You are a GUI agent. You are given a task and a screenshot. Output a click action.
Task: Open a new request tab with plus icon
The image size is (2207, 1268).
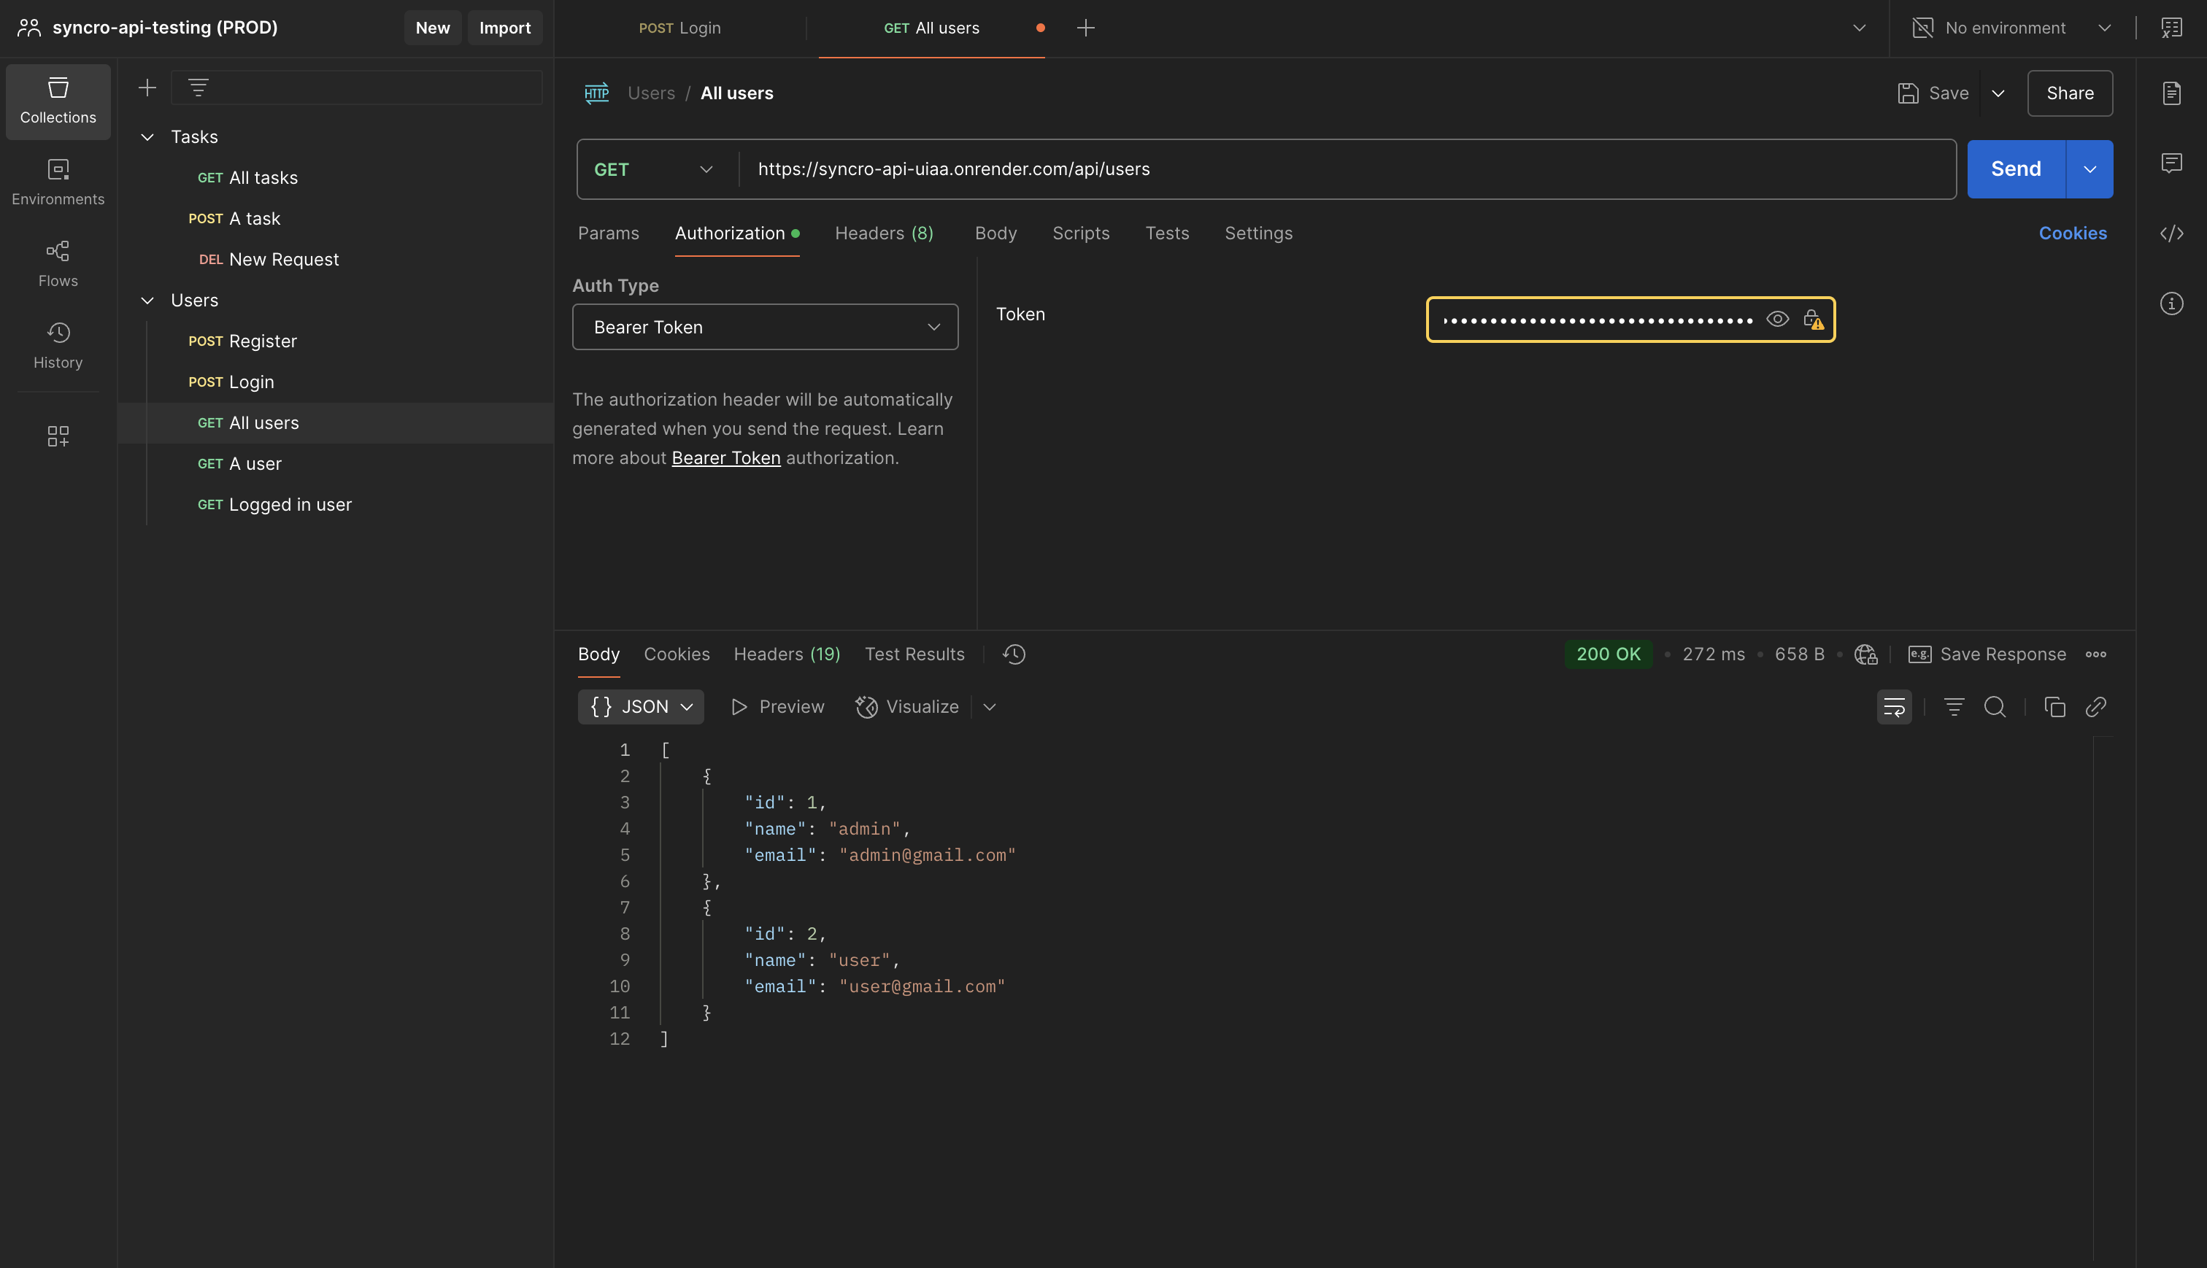(1085, 28)
